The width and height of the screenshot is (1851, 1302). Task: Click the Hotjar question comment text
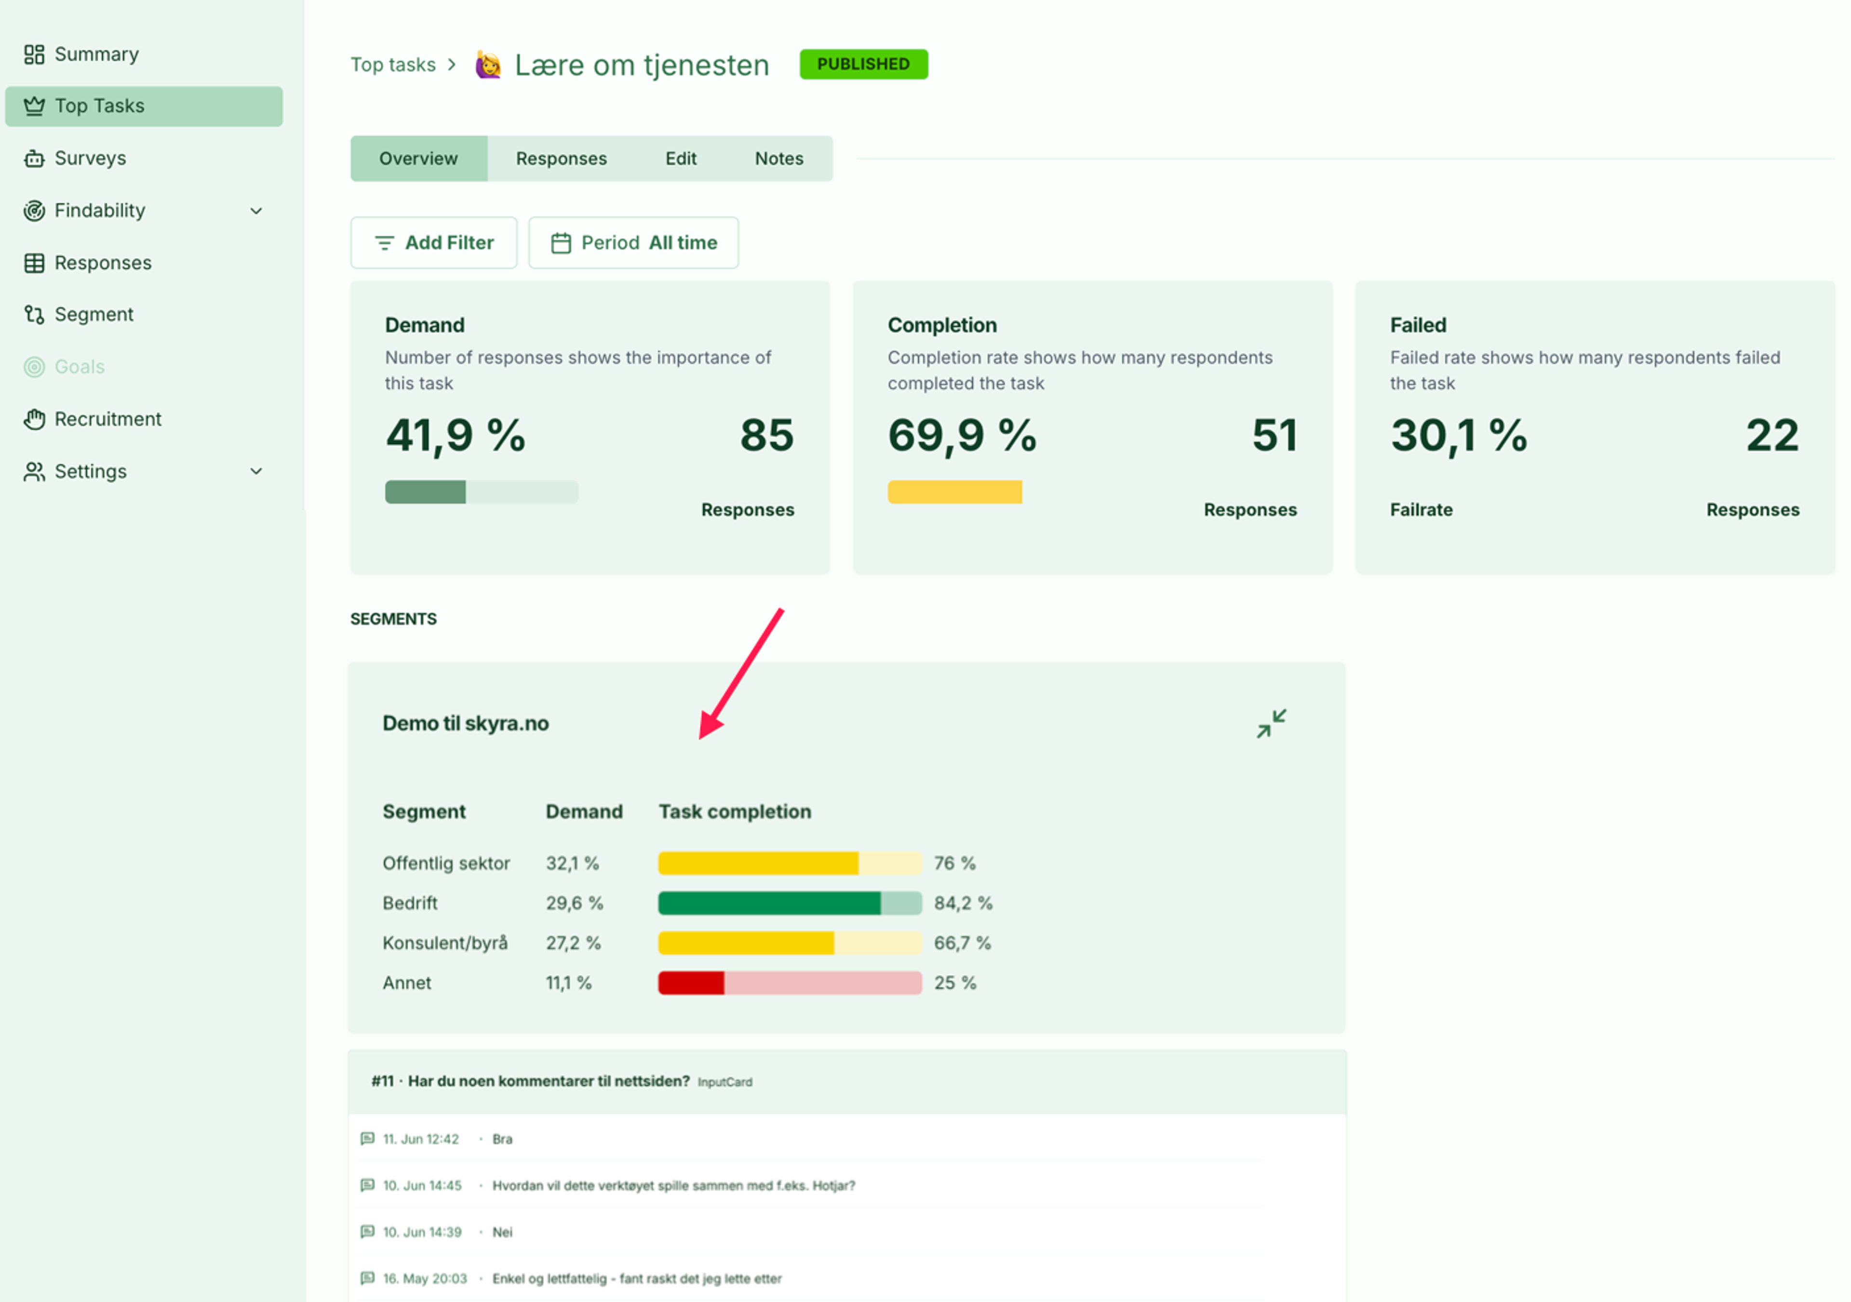674,1185
